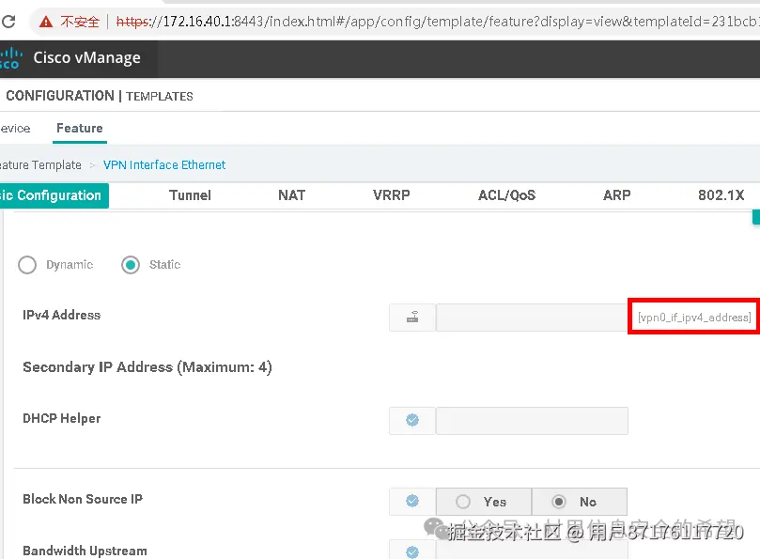This screenshot has width=760, height=559.
Task: Switch to the Device templates tab
Action: [x=15, y=129]
